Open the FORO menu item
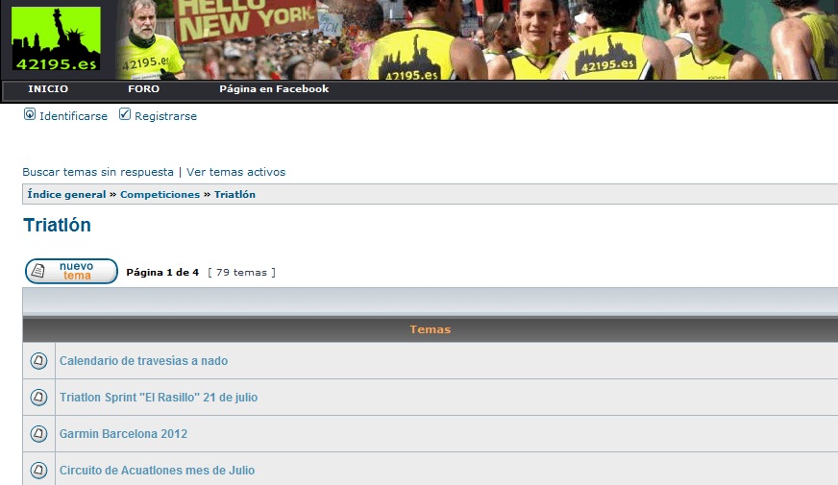Screen dimensions: 838x485 coord(144,89)
